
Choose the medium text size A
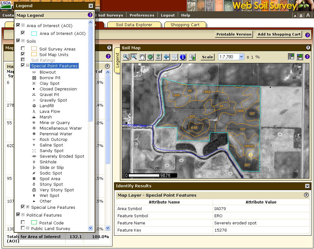coord(301,16)
